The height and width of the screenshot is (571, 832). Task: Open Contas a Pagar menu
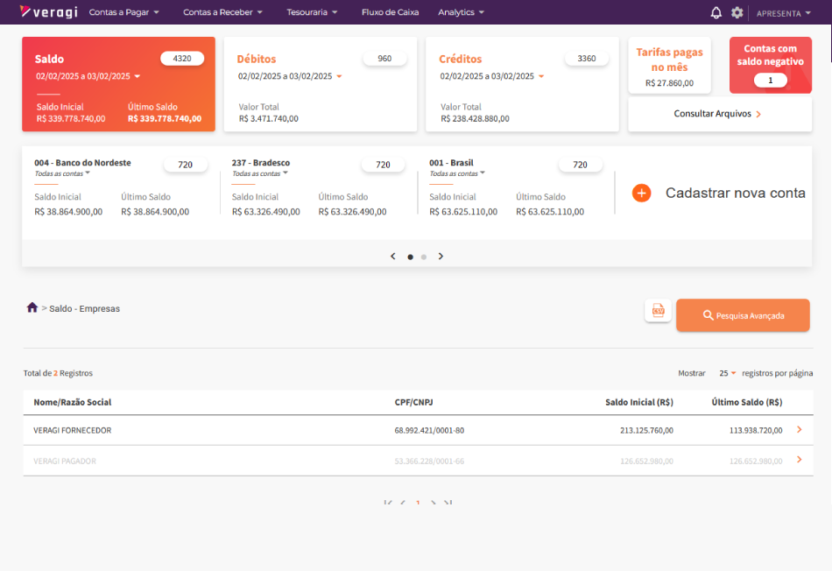click(123, 12)
